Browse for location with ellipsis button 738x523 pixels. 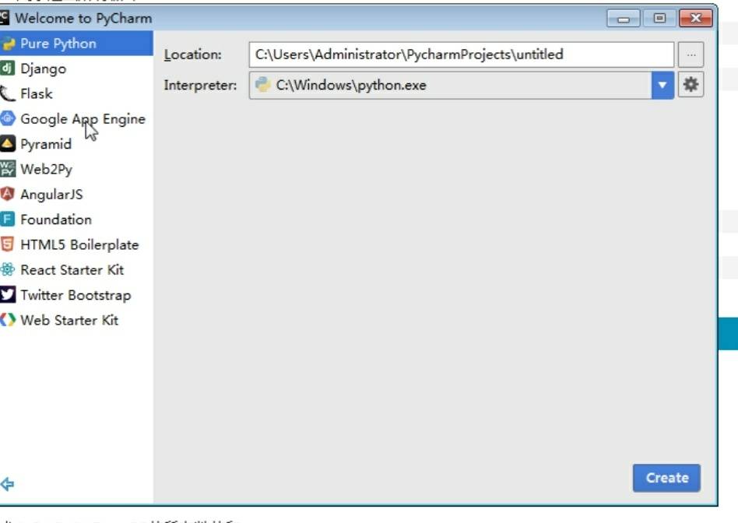click(x=691, y=54)
